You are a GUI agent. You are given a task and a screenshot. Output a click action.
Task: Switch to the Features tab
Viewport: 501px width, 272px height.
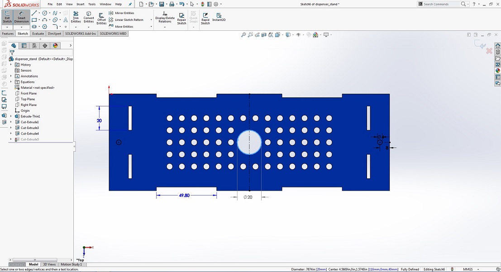(8, 33)
